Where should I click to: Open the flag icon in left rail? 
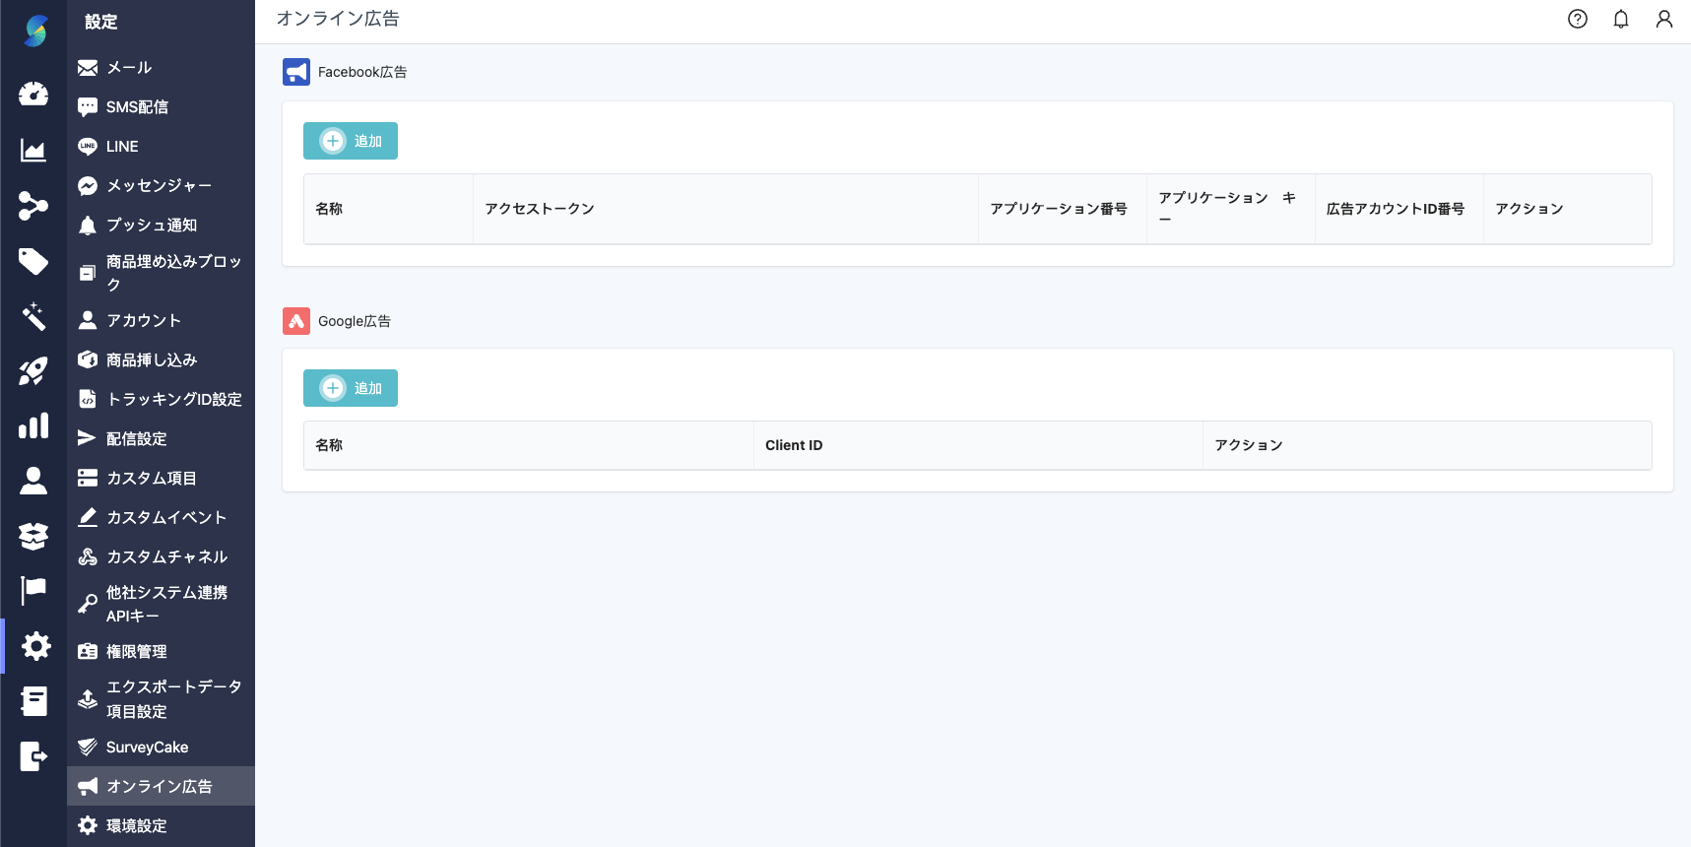[33, 590]
